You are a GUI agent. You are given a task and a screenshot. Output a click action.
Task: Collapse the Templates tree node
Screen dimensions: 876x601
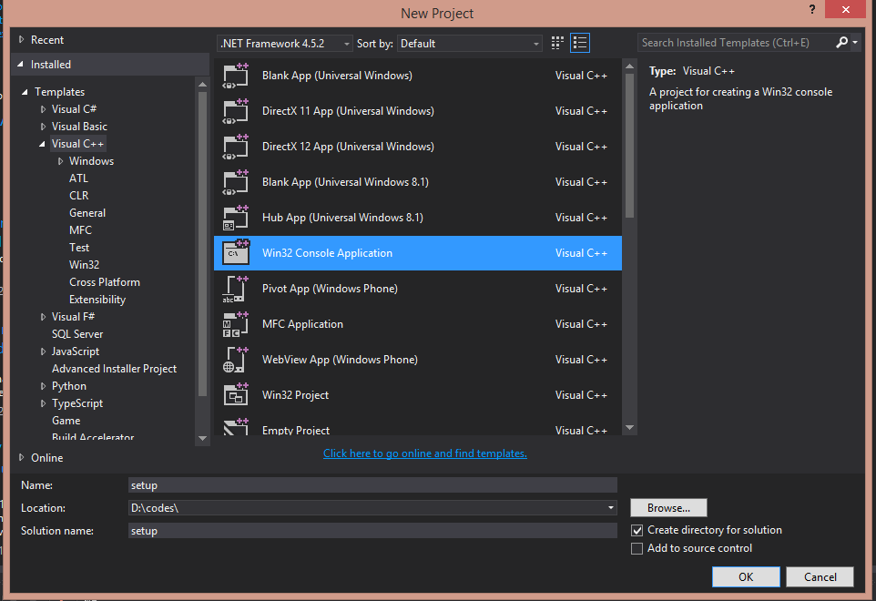point(25,92)
